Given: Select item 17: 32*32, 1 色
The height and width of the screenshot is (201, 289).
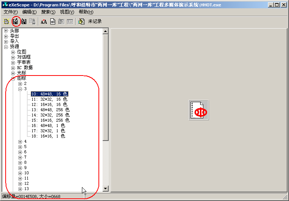Looking at the screenshot, I should 48,131.
